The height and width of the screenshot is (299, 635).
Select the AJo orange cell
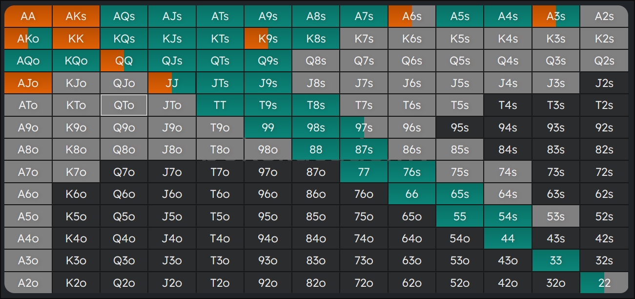coord(28,83)
